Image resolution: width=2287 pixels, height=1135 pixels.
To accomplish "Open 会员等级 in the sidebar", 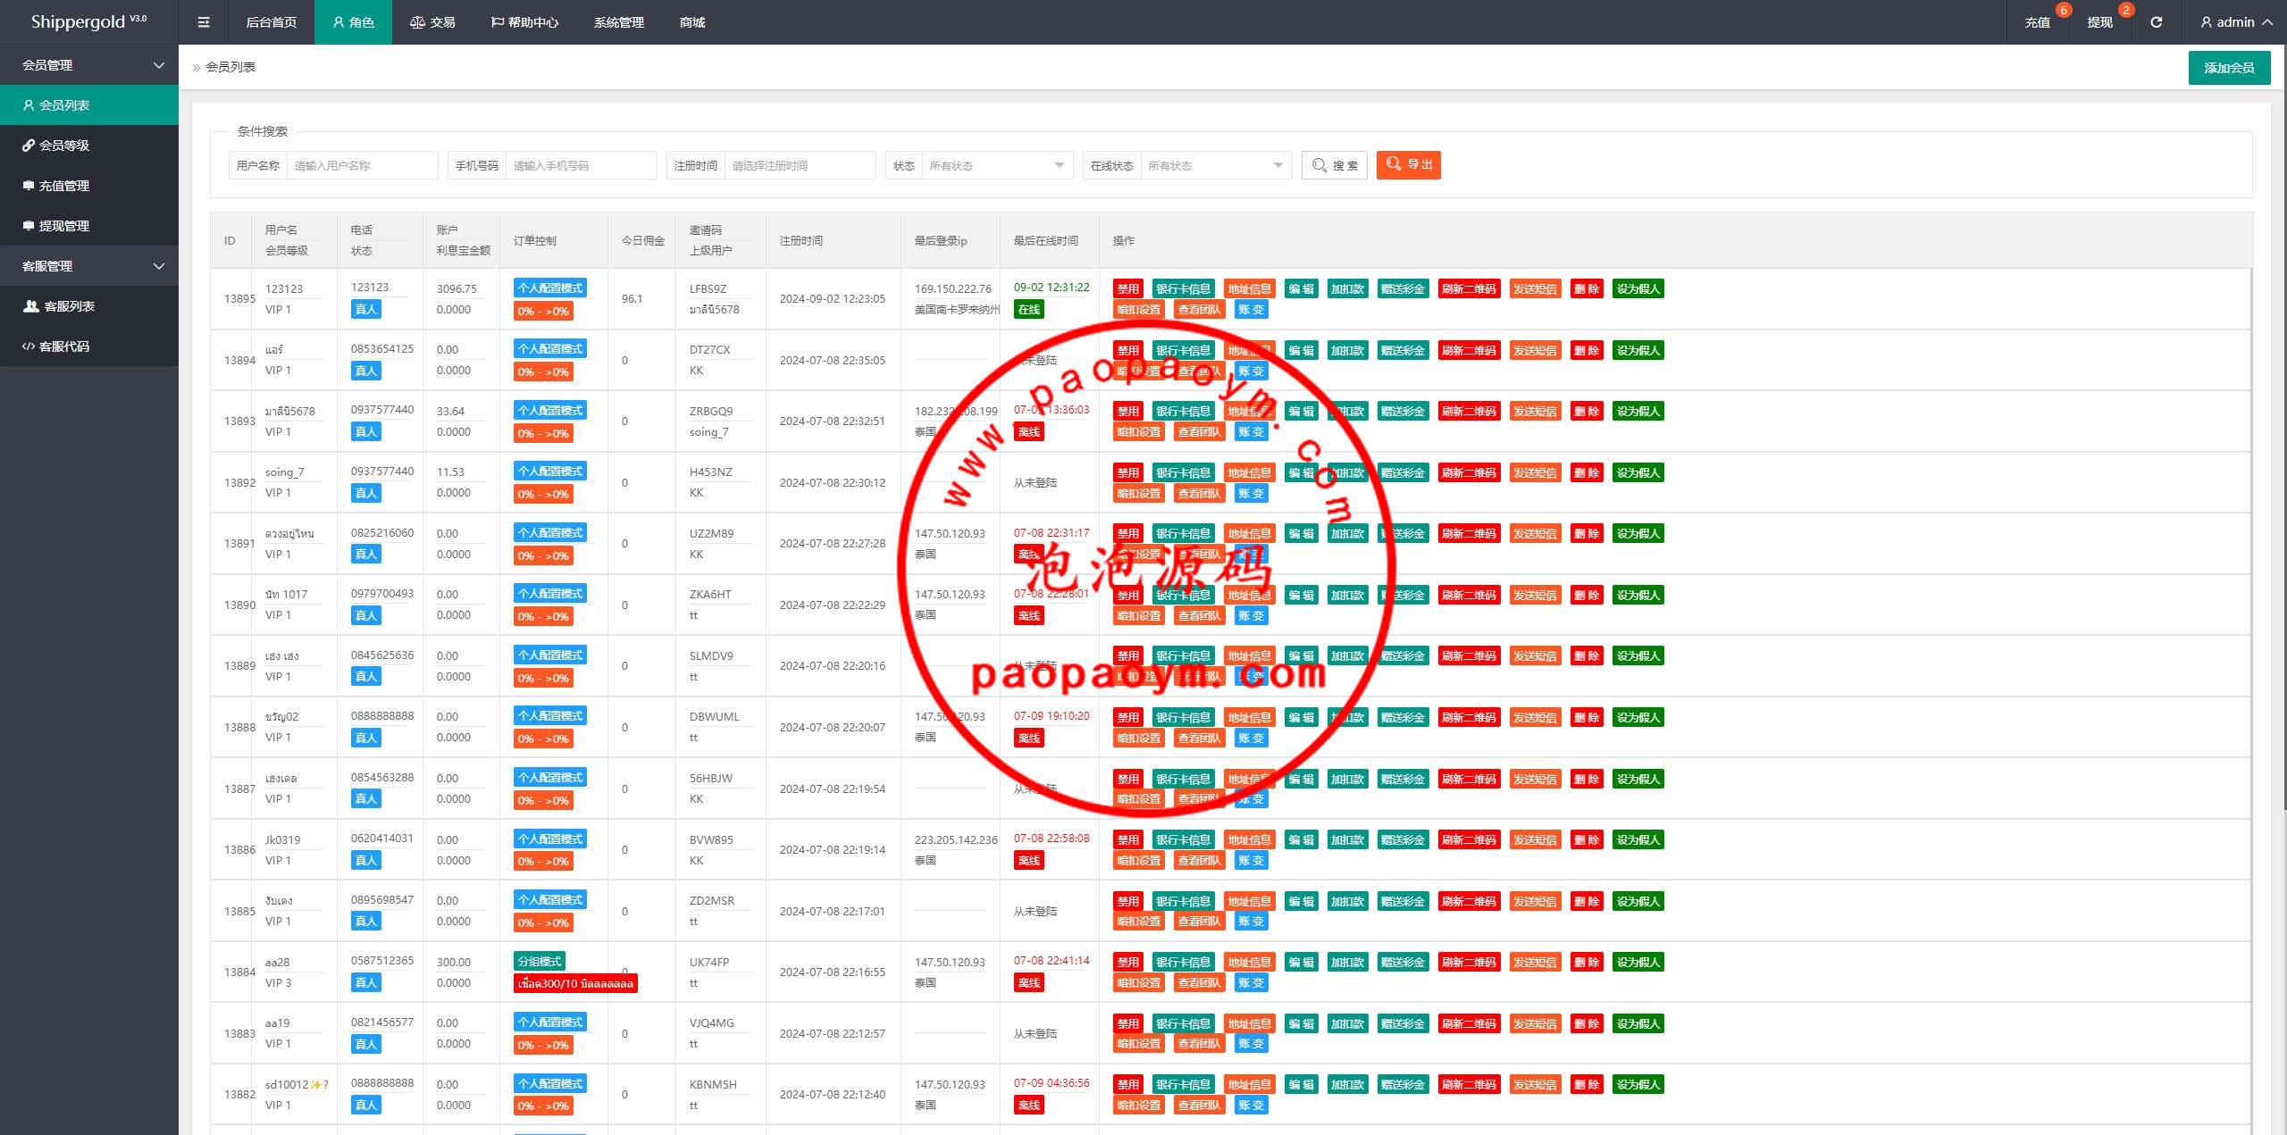I will click(x=89, y=145).
